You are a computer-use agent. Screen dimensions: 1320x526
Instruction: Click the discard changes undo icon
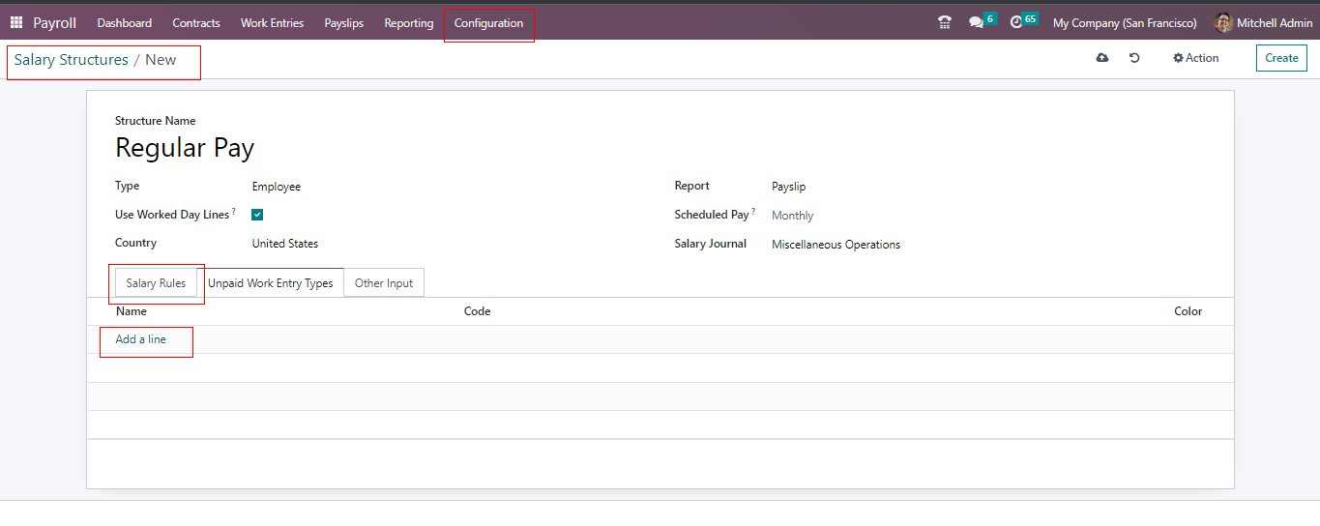tap(1134, 58)
